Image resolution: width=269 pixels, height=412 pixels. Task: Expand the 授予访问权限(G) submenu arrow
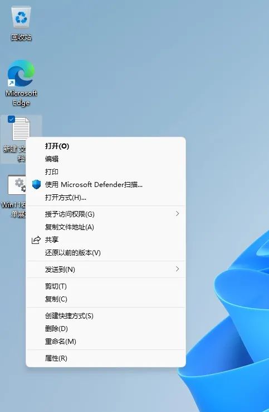pos(178,214)
